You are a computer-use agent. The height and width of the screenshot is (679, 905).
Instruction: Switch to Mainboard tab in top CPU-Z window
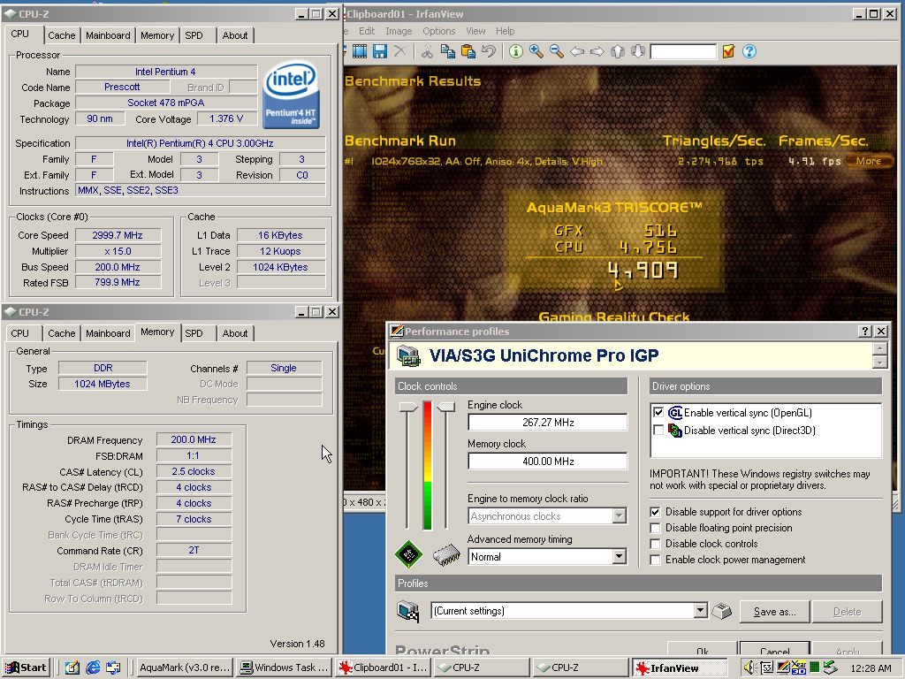[x=108, y=35]
